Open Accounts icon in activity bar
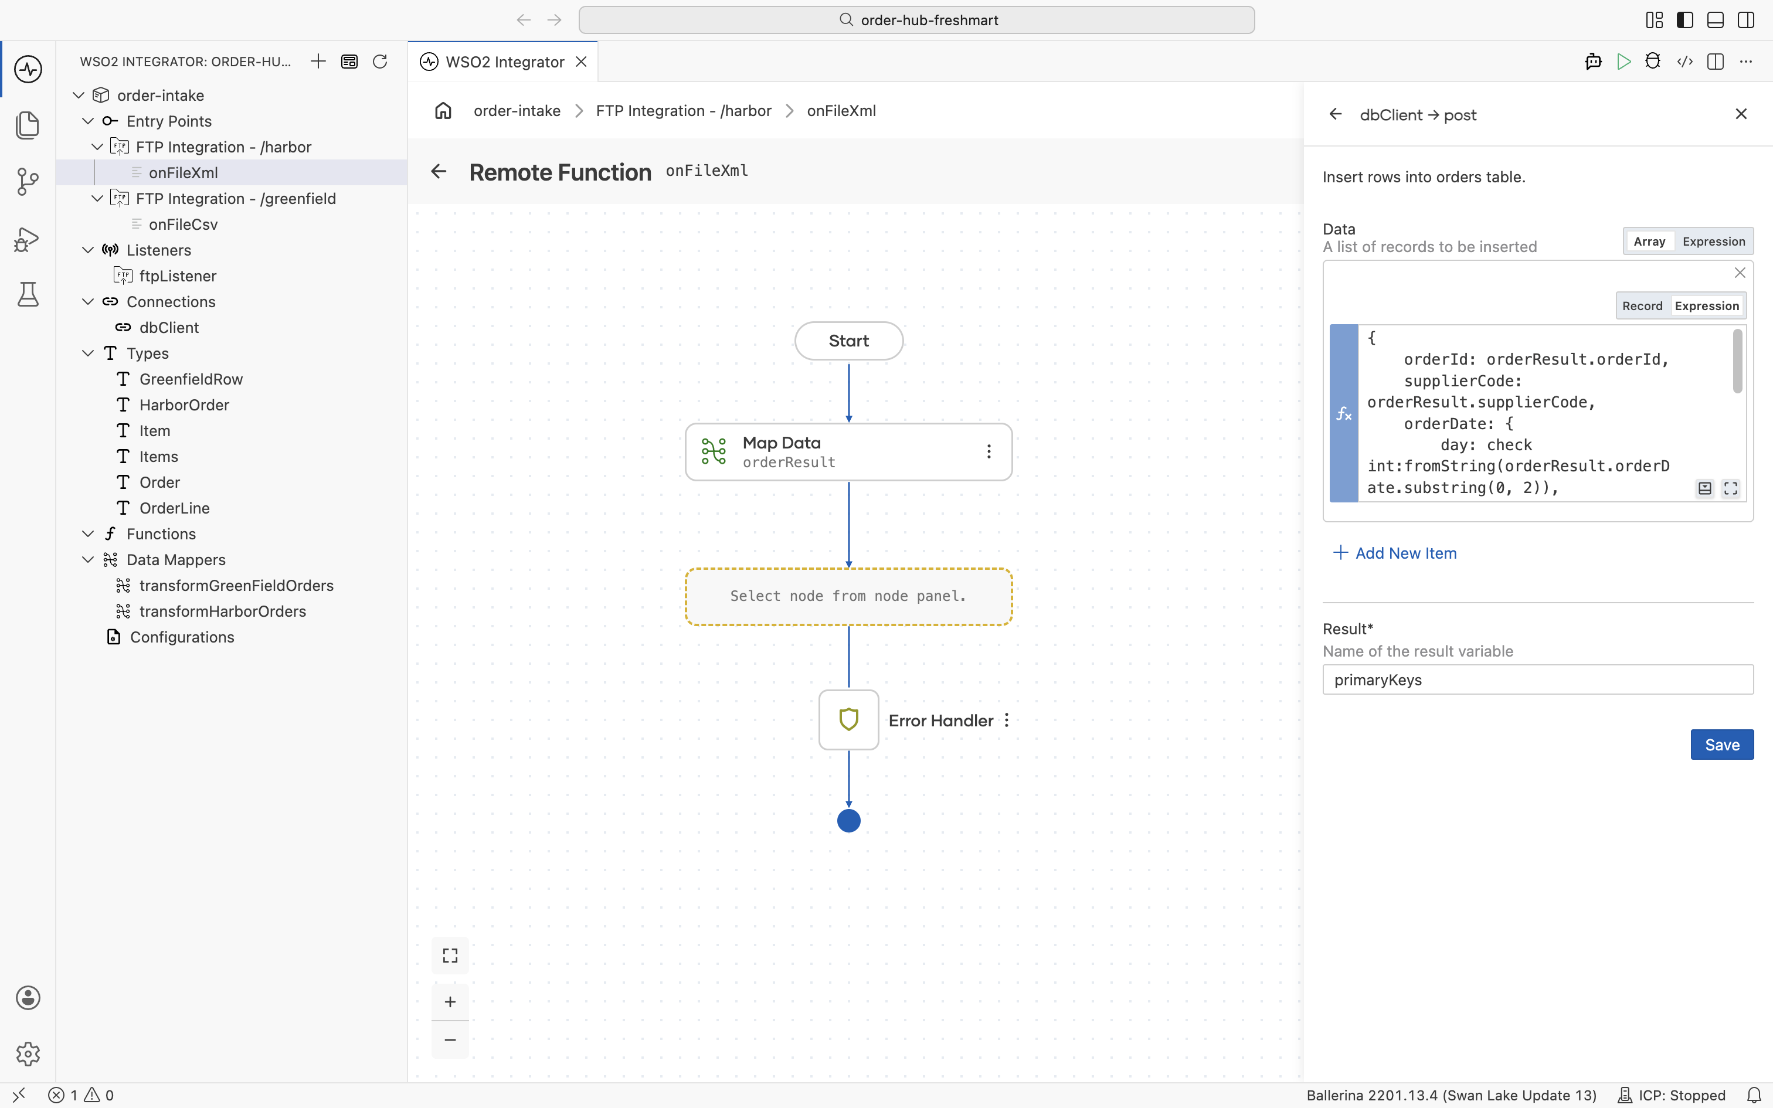 pyautogui.click(x=28, y=998)
